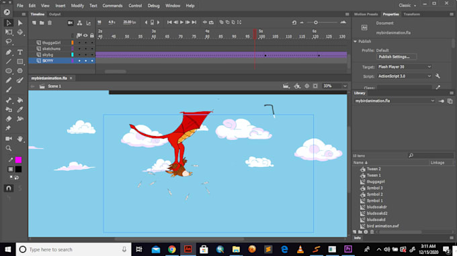The height and width of the screenshot is (256, 457).
Task: Step forward one frame
Action: point(188,22)
